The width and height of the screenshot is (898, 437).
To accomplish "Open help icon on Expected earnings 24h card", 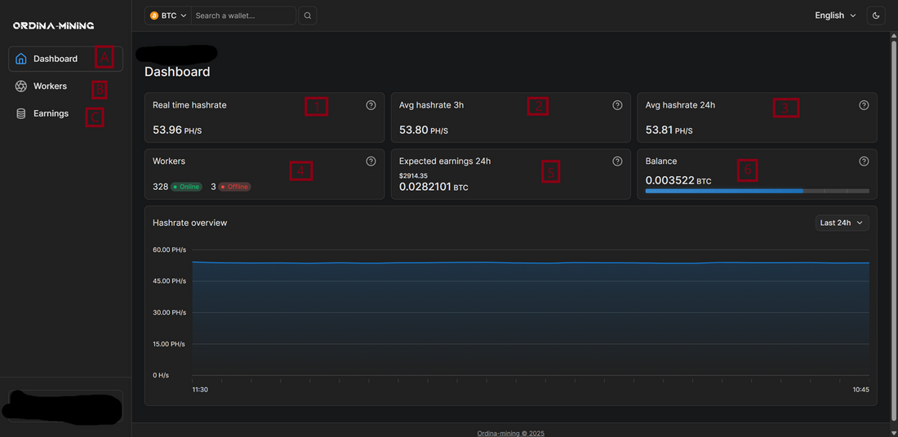I will pyautogui.click(x=617, y=161).
